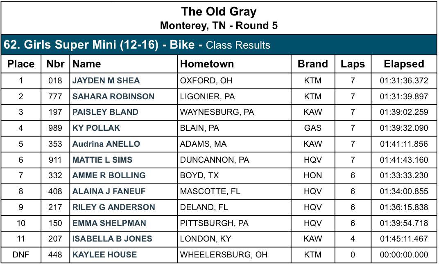Click the Brand column header
The width and height of the screenshot is (439, 264).
coord(313,64)
